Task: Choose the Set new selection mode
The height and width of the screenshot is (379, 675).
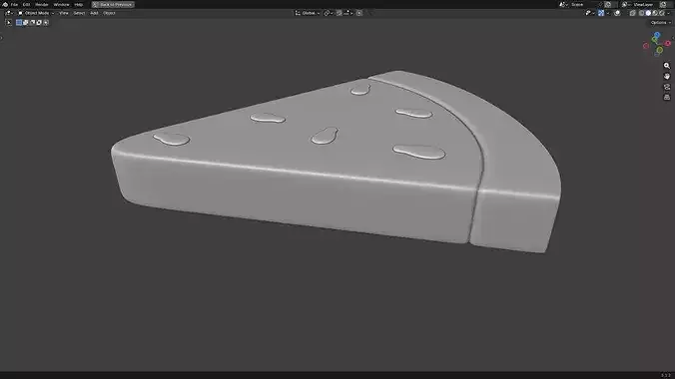Action: coord(19,22)
